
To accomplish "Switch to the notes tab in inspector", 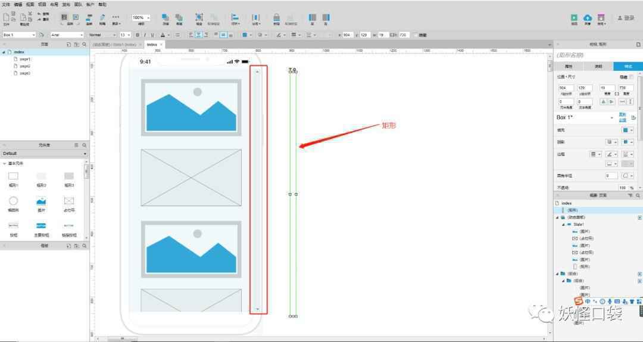I will click(x=598, y=67).
